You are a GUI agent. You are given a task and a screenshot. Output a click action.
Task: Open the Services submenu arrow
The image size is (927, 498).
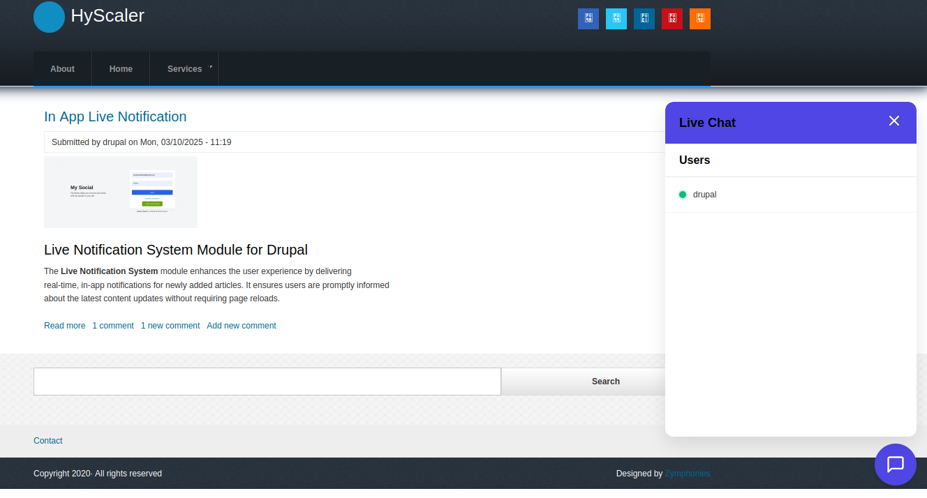(x=212, y=67)
